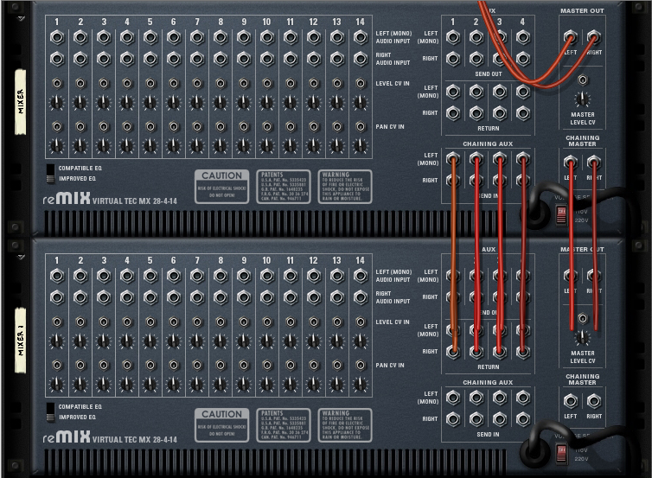This screenshot has width=652, height=478.
Task: Click channel 1 Level CV trim knob, top mixer
Action: click(57, 103)
